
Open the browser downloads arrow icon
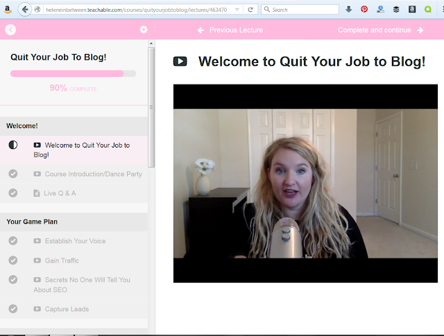[348, 10]
